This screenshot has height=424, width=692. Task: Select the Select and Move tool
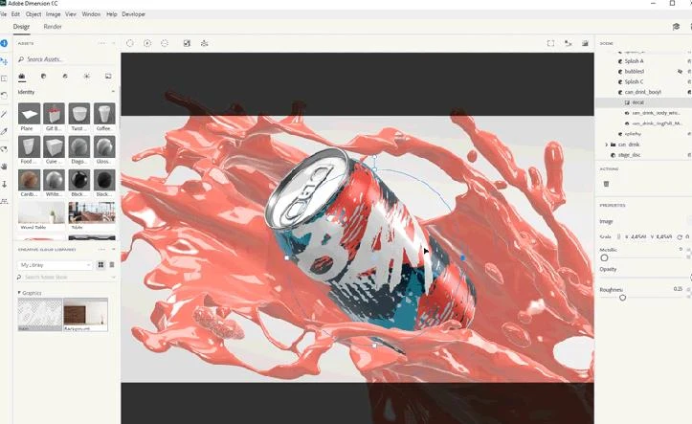pos(4,61)
